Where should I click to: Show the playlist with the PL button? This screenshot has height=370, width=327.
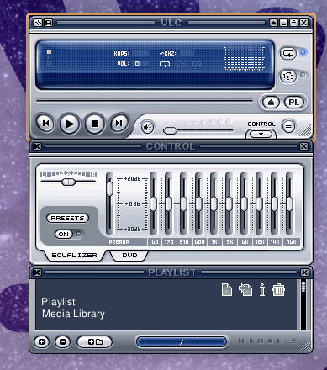(294, 103)
